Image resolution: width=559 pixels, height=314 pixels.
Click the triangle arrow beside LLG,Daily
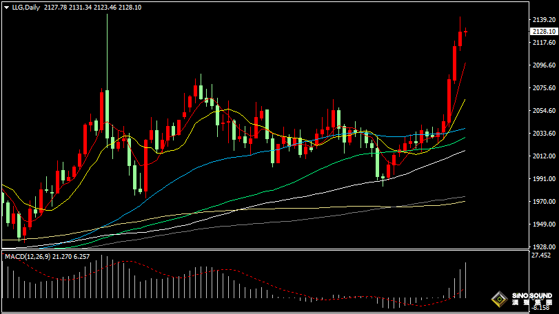pyautogui.click(x=6, y=7)
